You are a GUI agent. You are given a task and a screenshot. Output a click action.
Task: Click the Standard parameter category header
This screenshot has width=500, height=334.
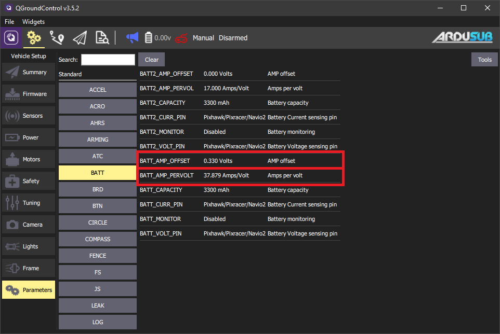coord(98,74)
